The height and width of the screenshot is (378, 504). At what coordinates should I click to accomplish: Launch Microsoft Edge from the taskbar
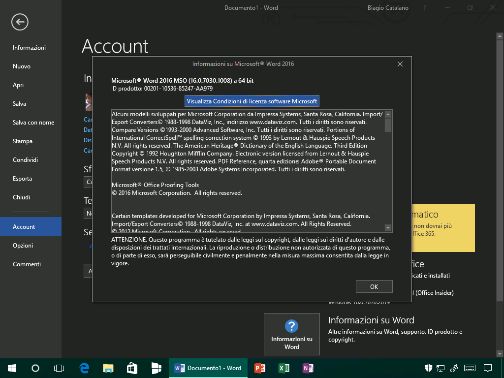(84, 368)
